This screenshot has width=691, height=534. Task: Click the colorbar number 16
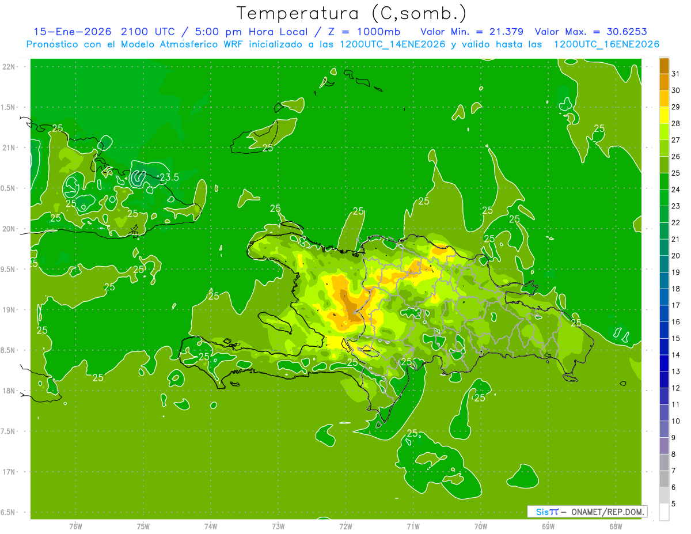[676, 322]
